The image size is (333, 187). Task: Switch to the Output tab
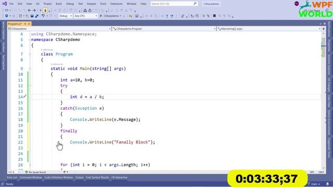pos(80,178)
